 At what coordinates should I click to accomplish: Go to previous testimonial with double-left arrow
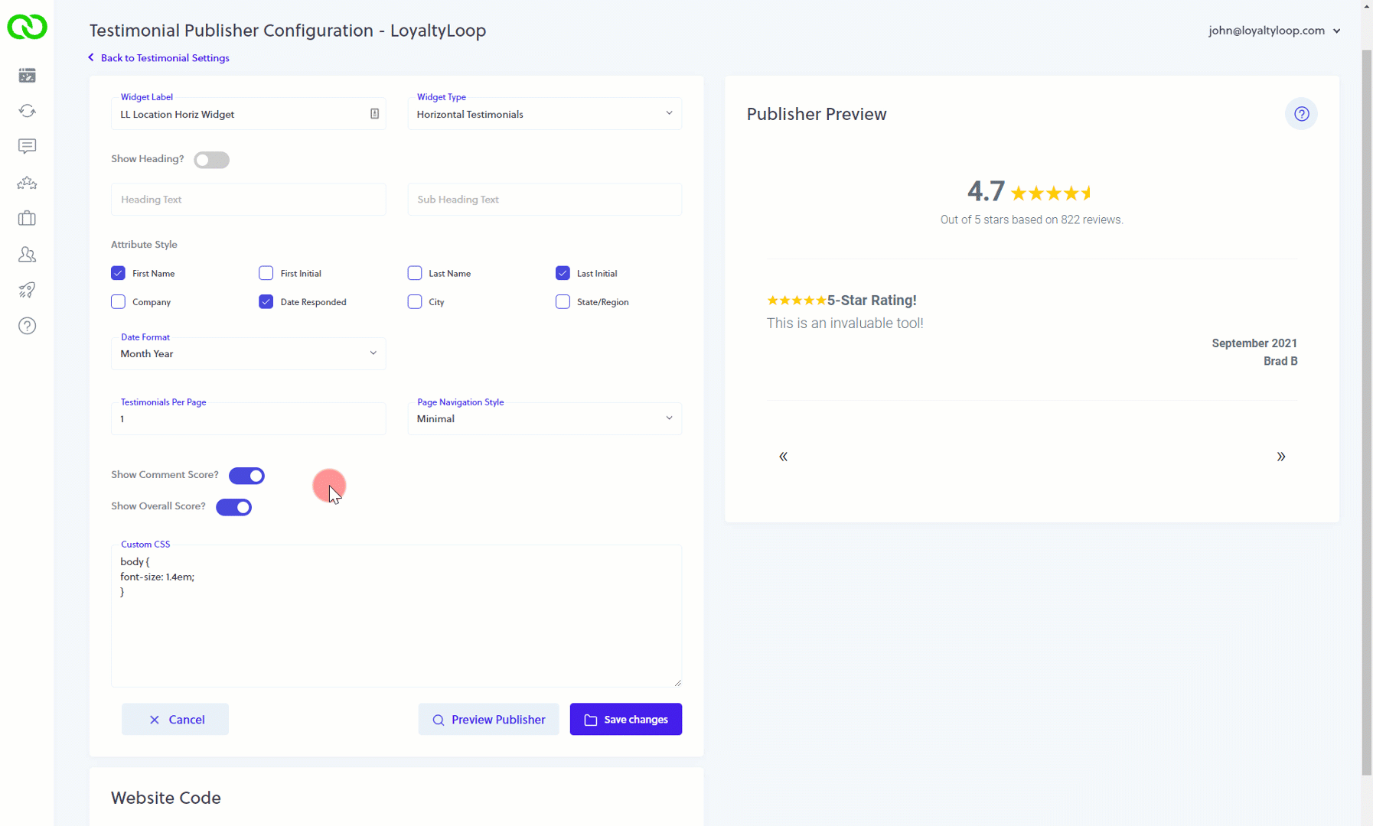point(783,457)
